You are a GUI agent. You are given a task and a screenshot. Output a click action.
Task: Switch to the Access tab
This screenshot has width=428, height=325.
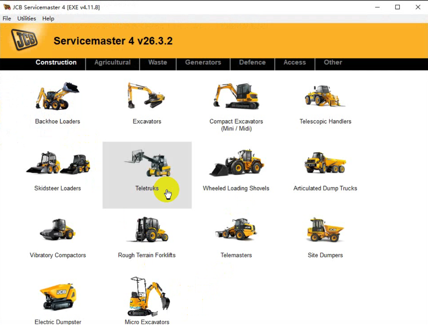[295, 63]
